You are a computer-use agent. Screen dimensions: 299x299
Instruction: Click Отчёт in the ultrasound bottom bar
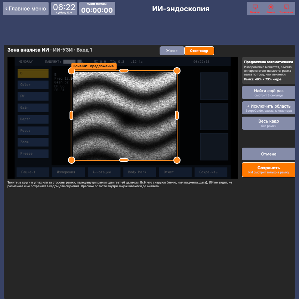pos(175,172)
